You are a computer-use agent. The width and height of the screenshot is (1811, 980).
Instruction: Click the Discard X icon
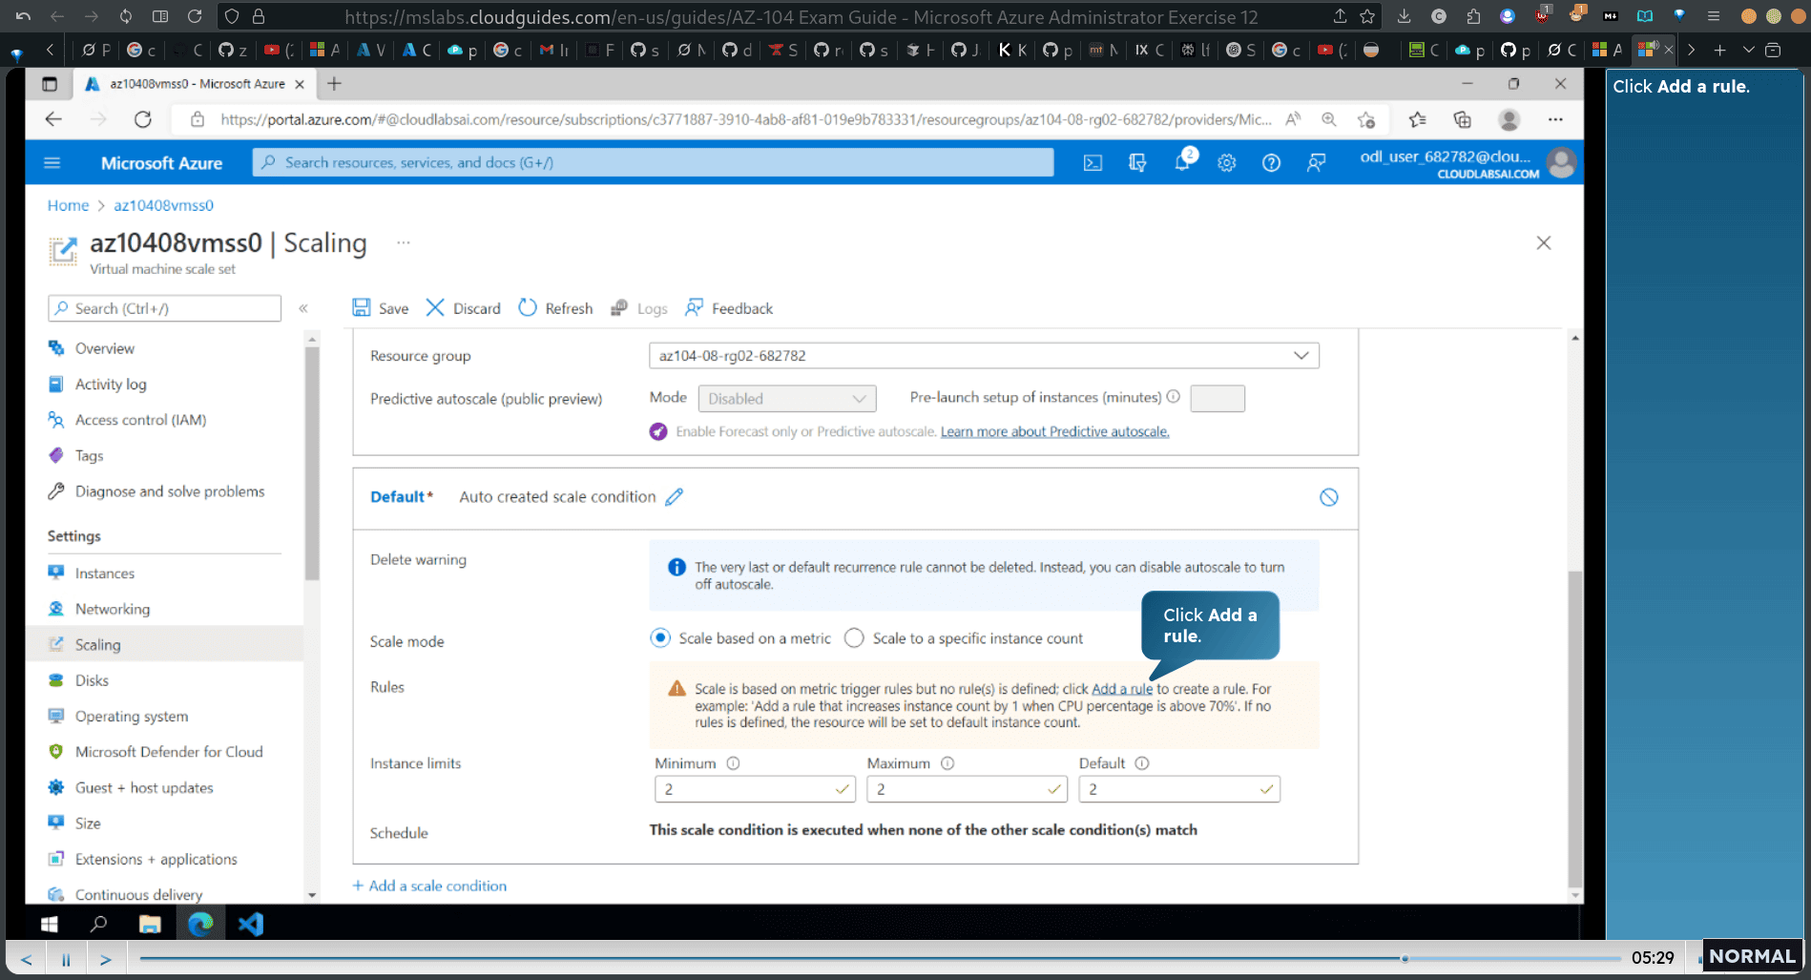435,307
